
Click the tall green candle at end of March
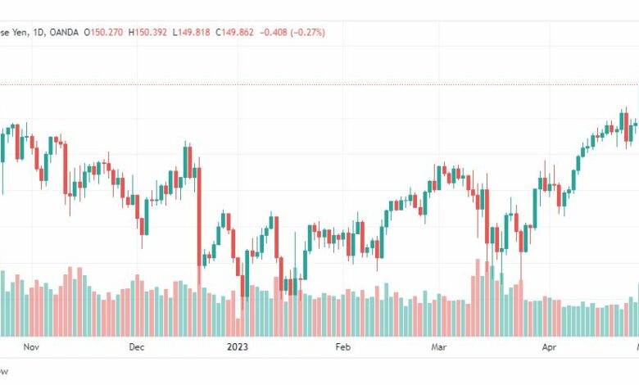click(x=535, y=208)
